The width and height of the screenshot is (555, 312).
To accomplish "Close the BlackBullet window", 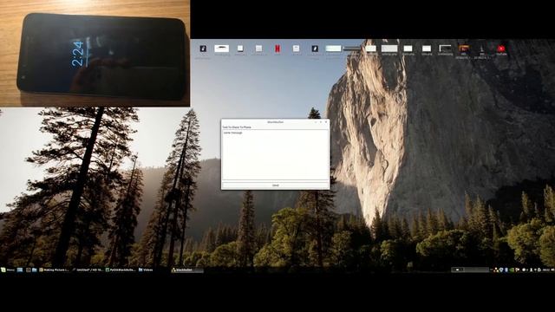I will (326, 122).
